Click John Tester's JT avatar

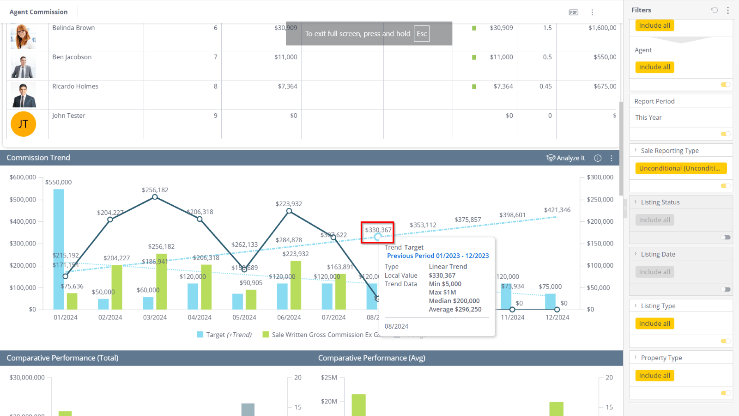(23, 124)
